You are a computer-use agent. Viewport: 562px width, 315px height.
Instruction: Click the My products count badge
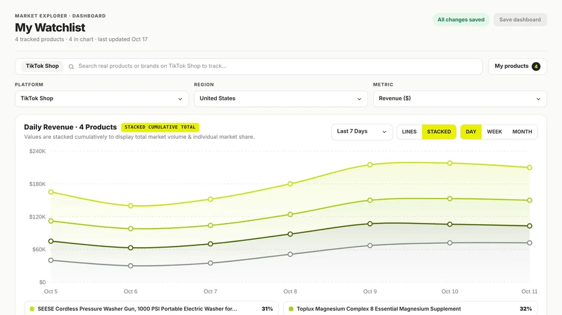[x=536, y=67]
